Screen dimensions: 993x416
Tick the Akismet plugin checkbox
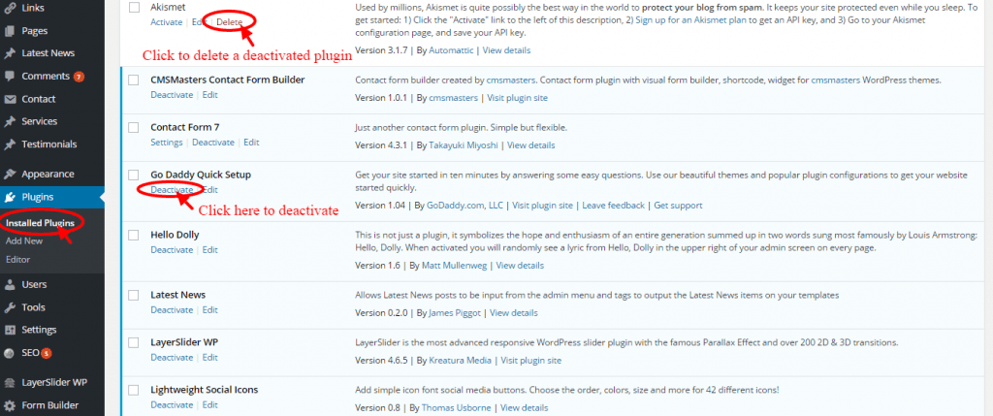(x=134, y=8)
